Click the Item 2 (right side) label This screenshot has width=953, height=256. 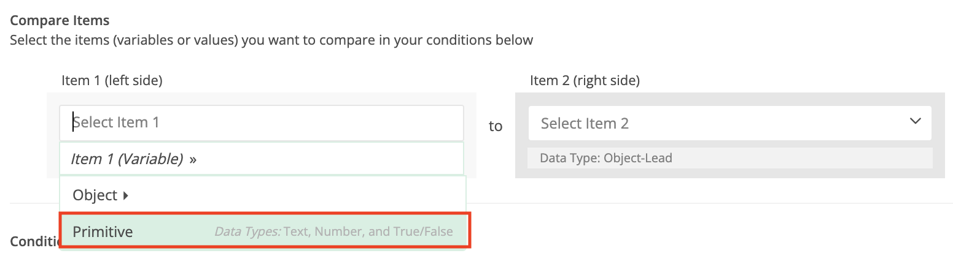pyautogui.click(x=585, y=80)
